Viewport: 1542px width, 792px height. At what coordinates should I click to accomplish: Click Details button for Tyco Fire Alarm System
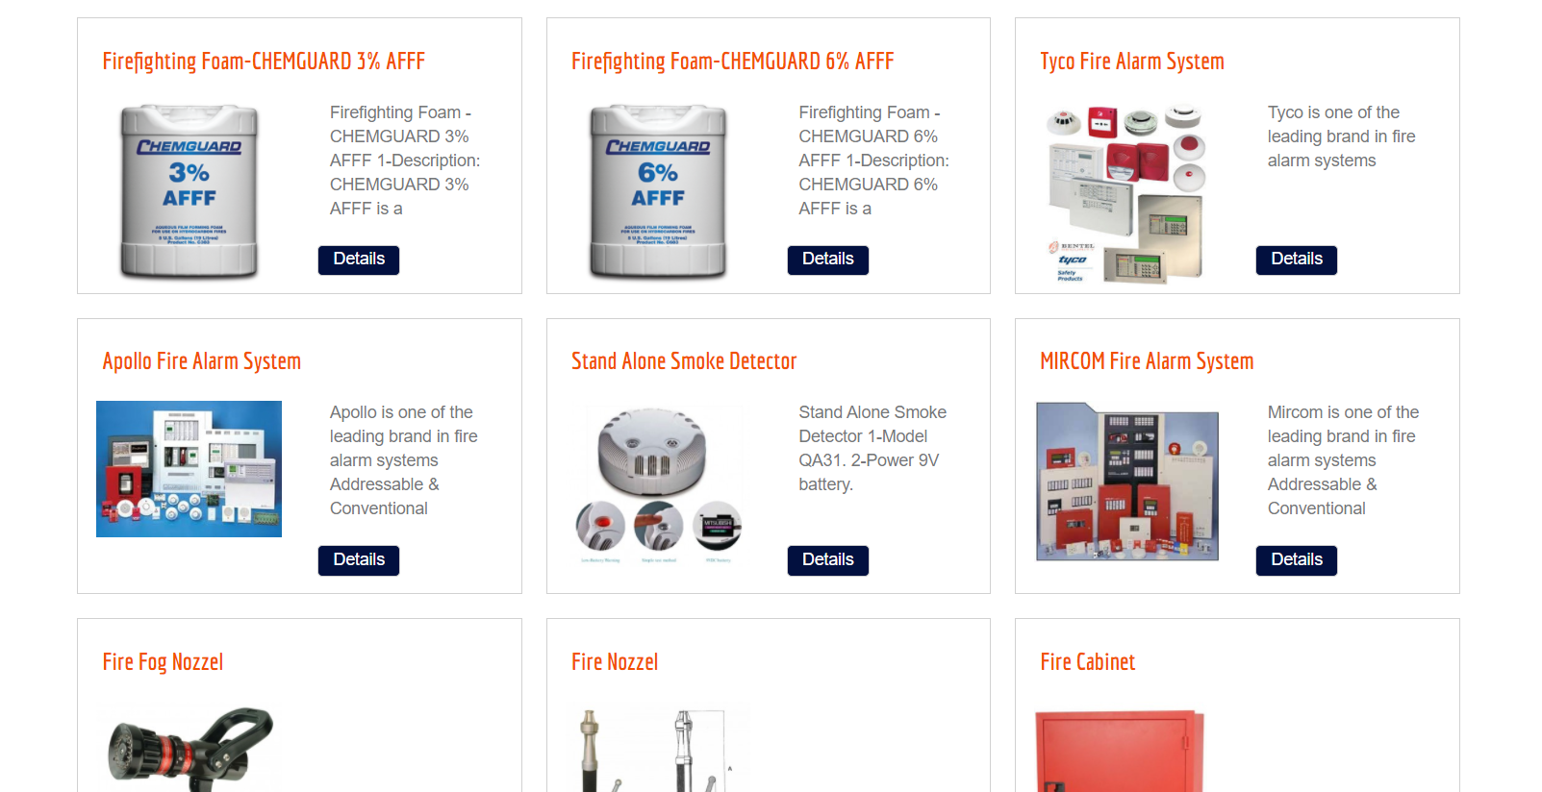[x=1296, y=260]
